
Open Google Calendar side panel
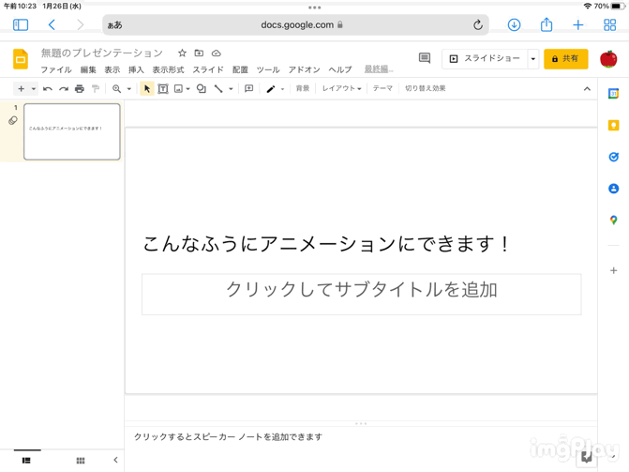pos(613,94)
